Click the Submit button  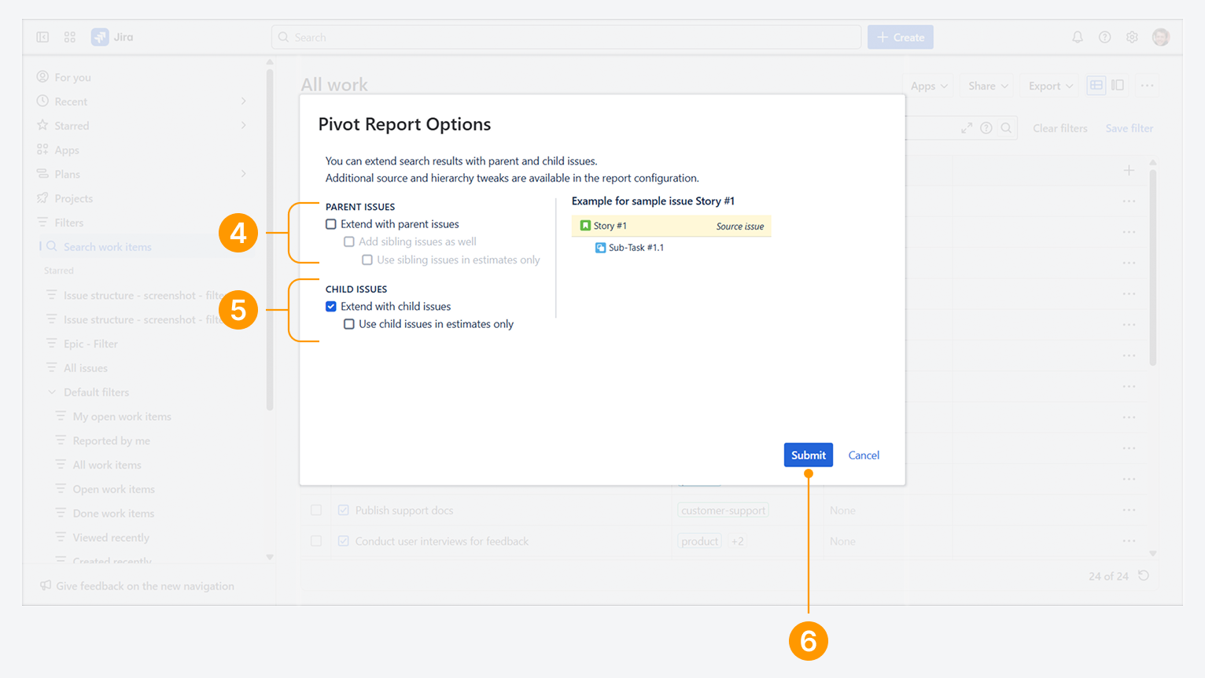coord(808,455)
